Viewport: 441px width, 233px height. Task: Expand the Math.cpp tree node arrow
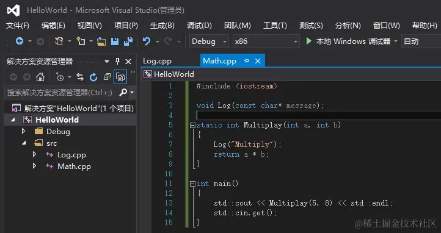pyautogui.click(x=34, y=166)
